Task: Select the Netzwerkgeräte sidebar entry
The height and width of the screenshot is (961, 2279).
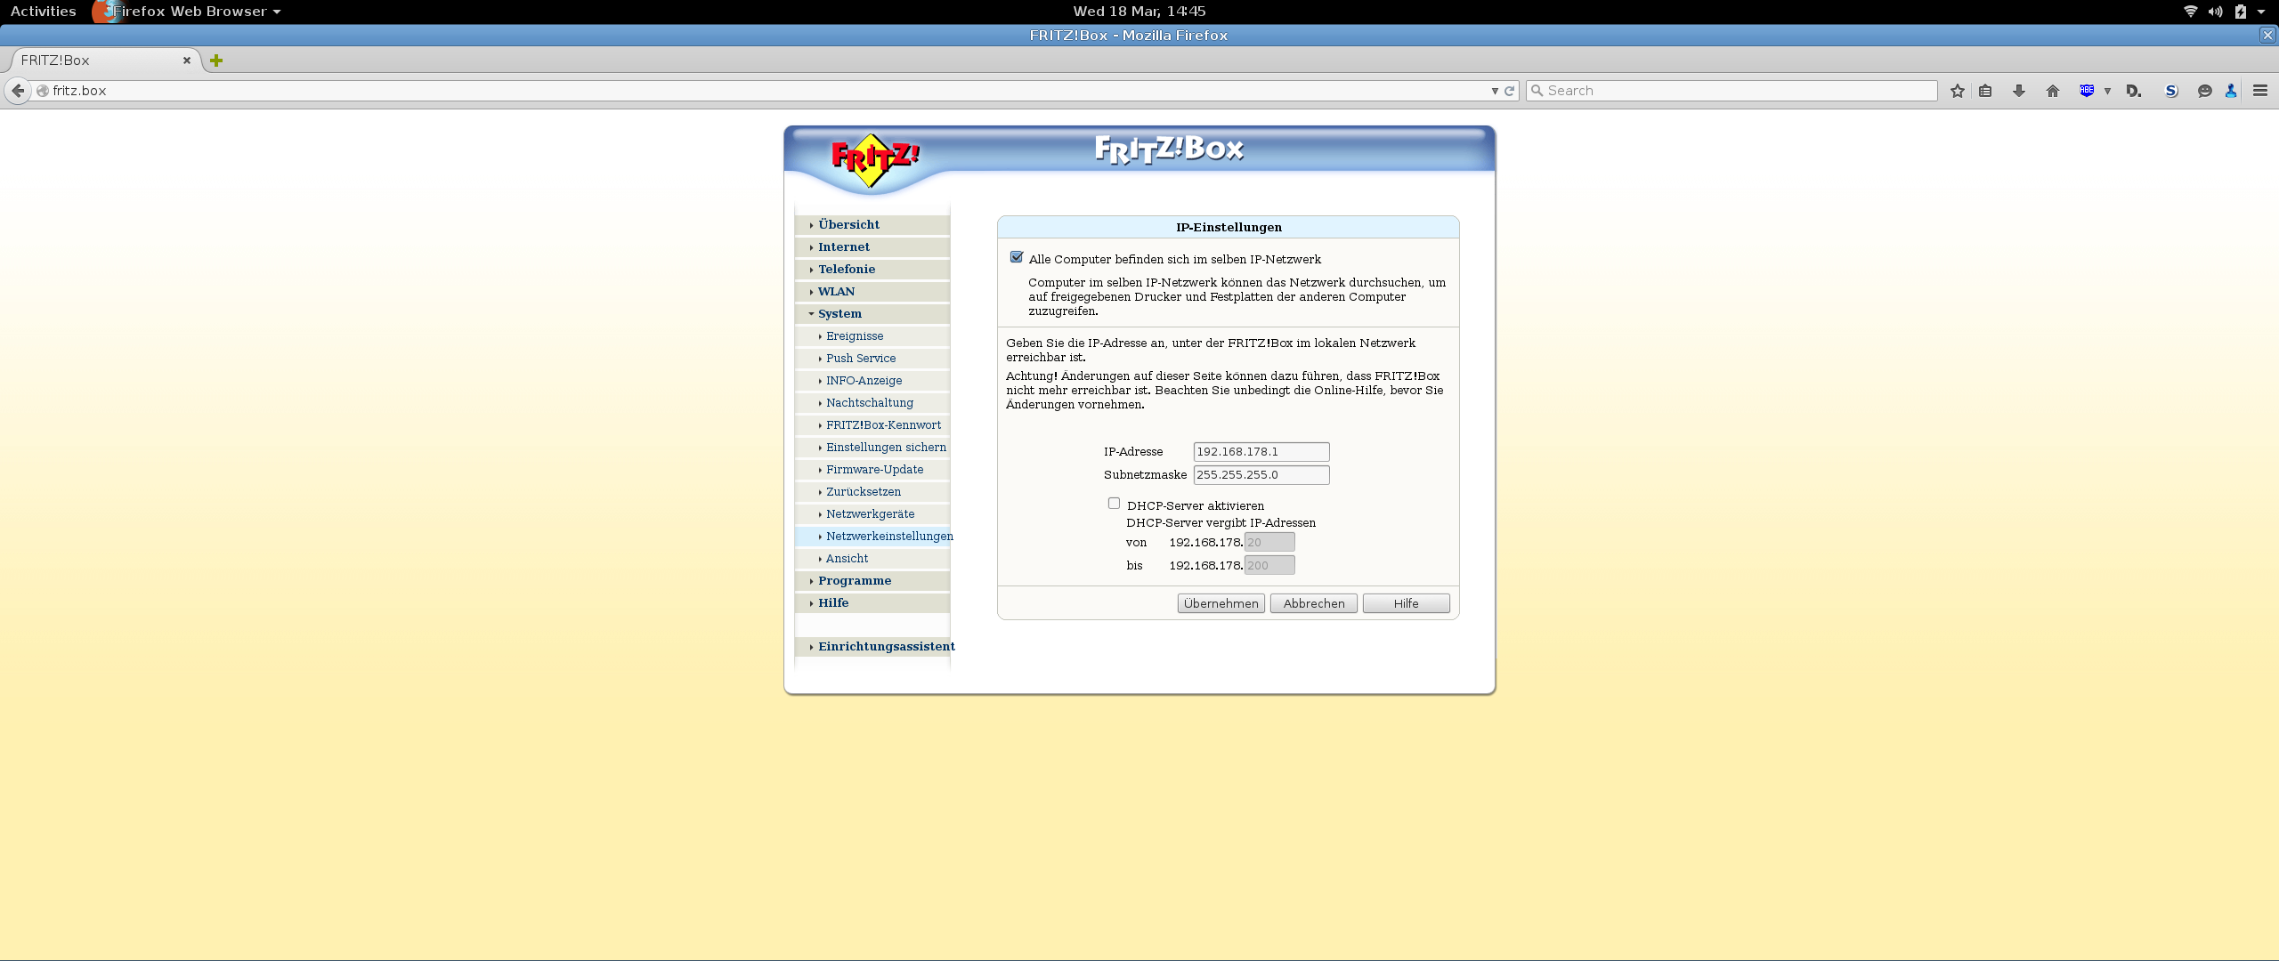Action: pos(870,514)
